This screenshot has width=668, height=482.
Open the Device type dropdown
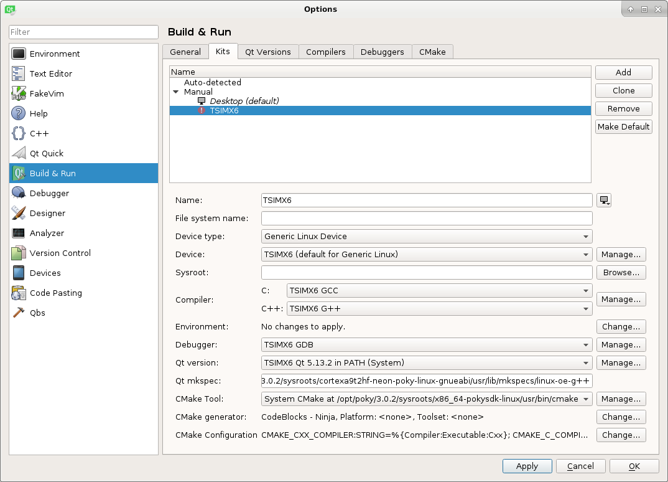(427, 236)
